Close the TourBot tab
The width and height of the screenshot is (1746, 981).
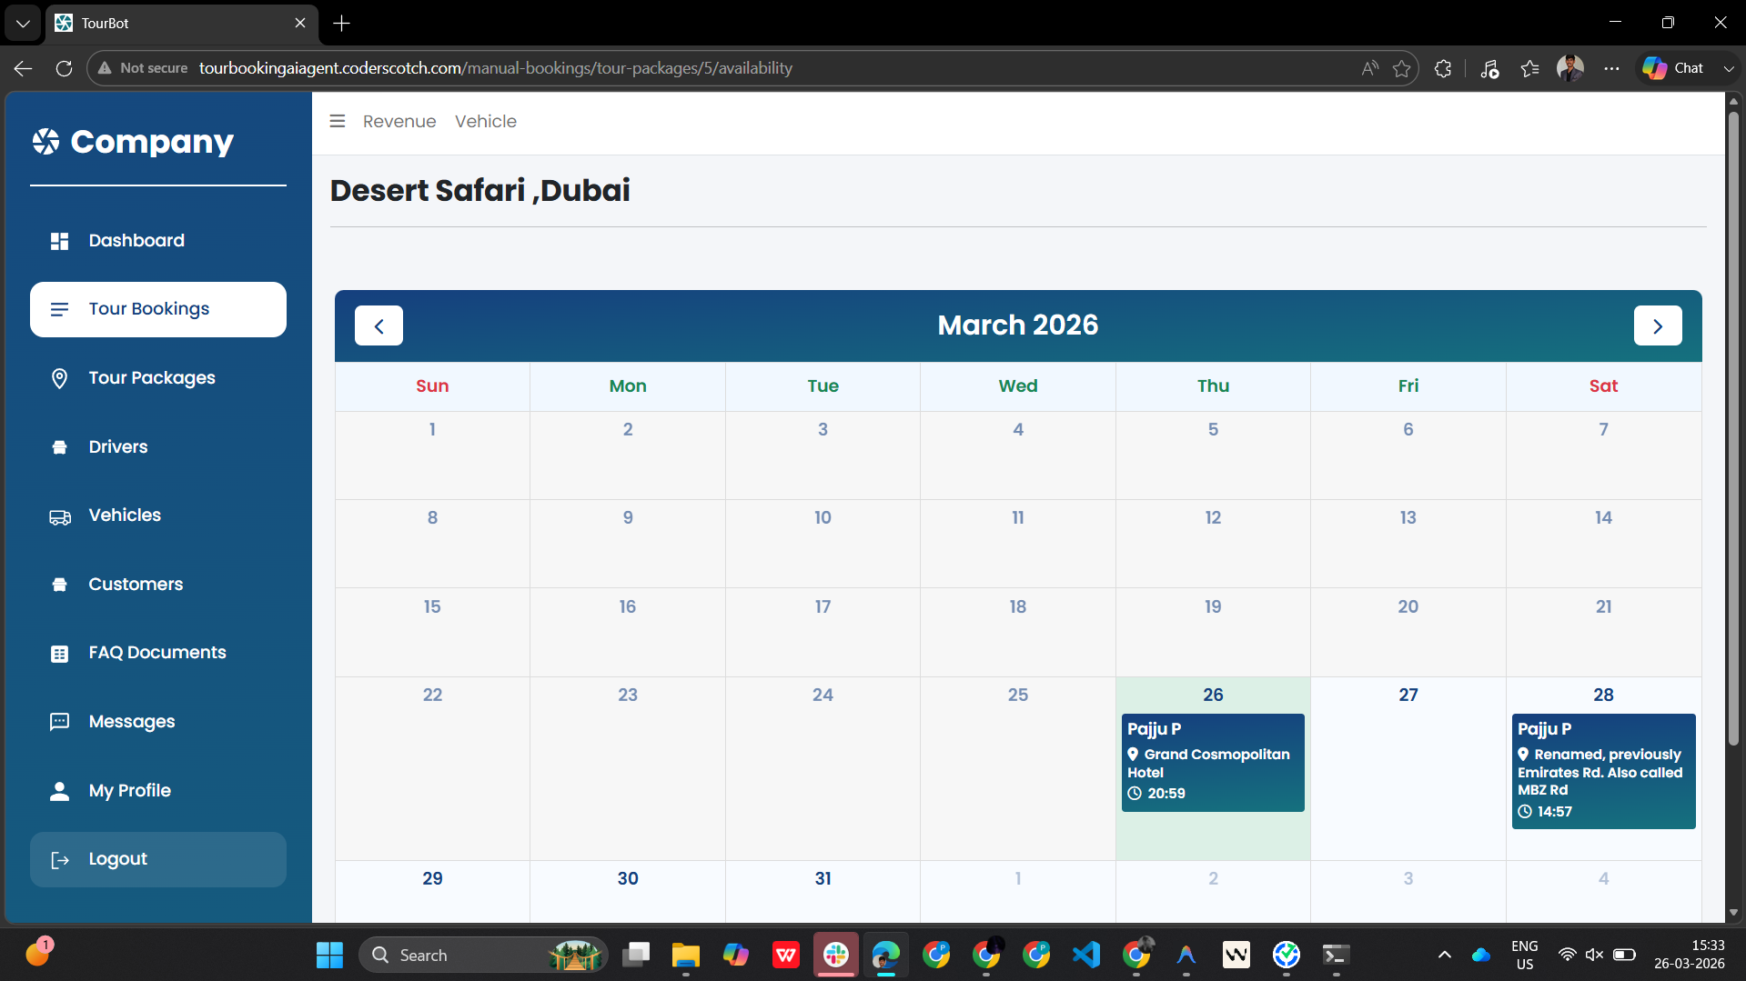(300, 23)
